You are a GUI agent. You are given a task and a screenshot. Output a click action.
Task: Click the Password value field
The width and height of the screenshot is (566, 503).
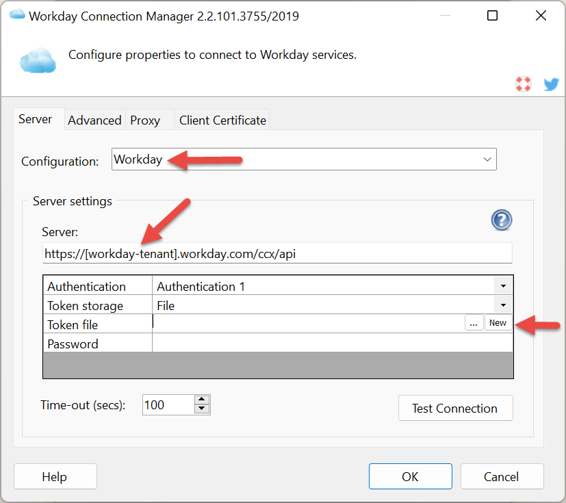(x=333, y=343)
